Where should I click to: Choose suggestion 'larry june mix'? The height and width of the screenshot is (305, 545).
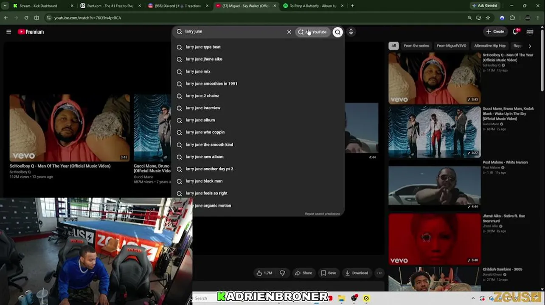click(258, 72)
